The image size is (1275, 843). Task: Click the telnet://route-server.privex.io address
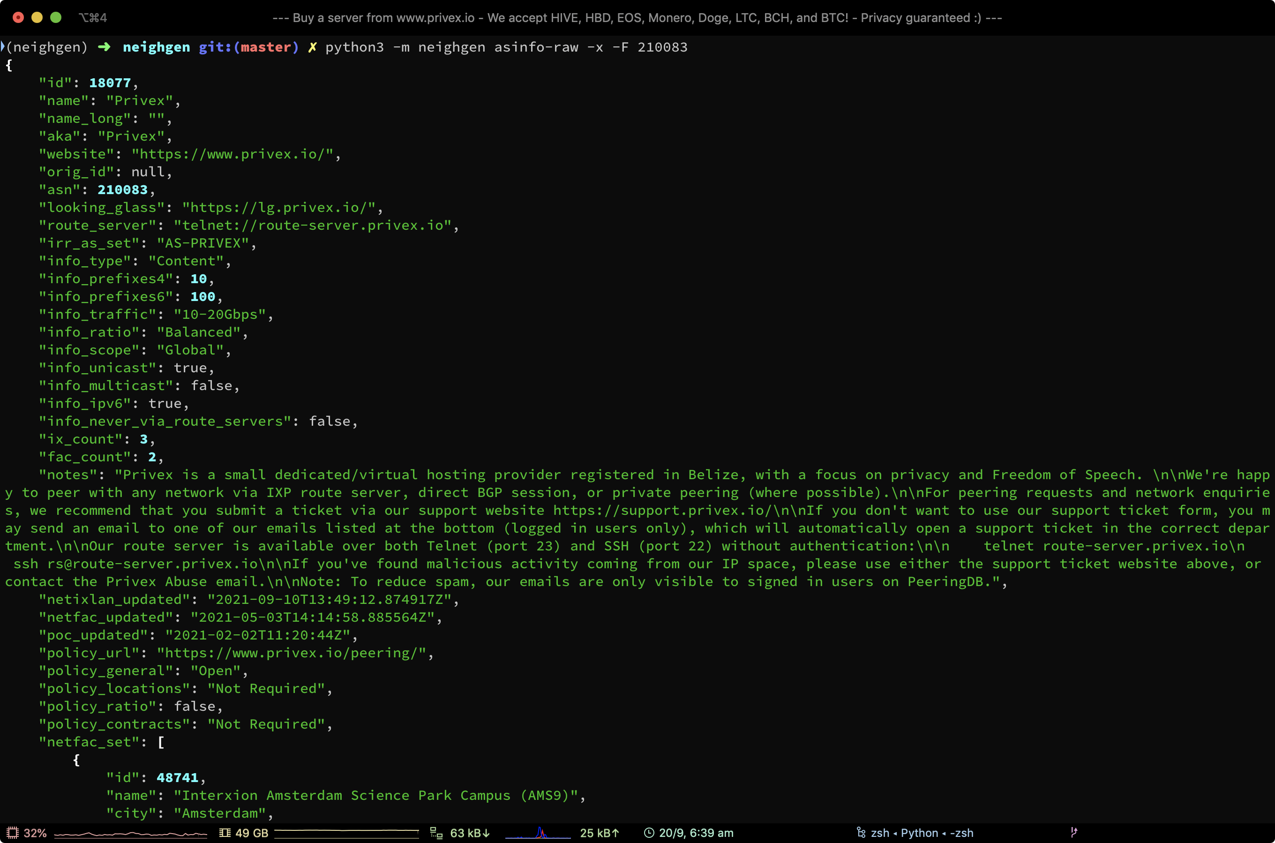(312, 225)
